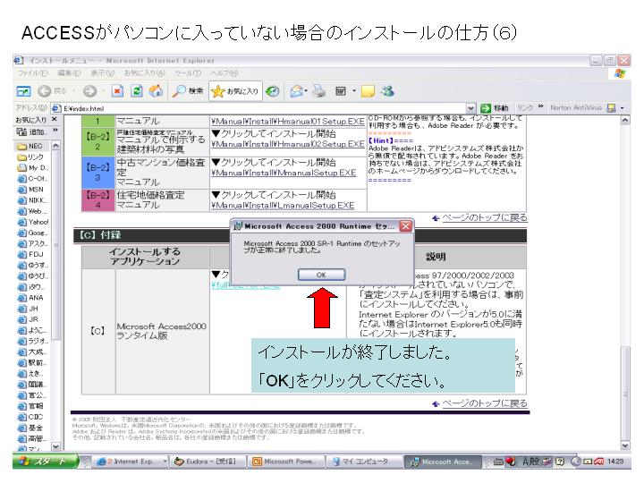Viewport: 644px width, 483px height.
Task: Open the Windows スタート (Start) button
Action: click(x=46, y=462)
